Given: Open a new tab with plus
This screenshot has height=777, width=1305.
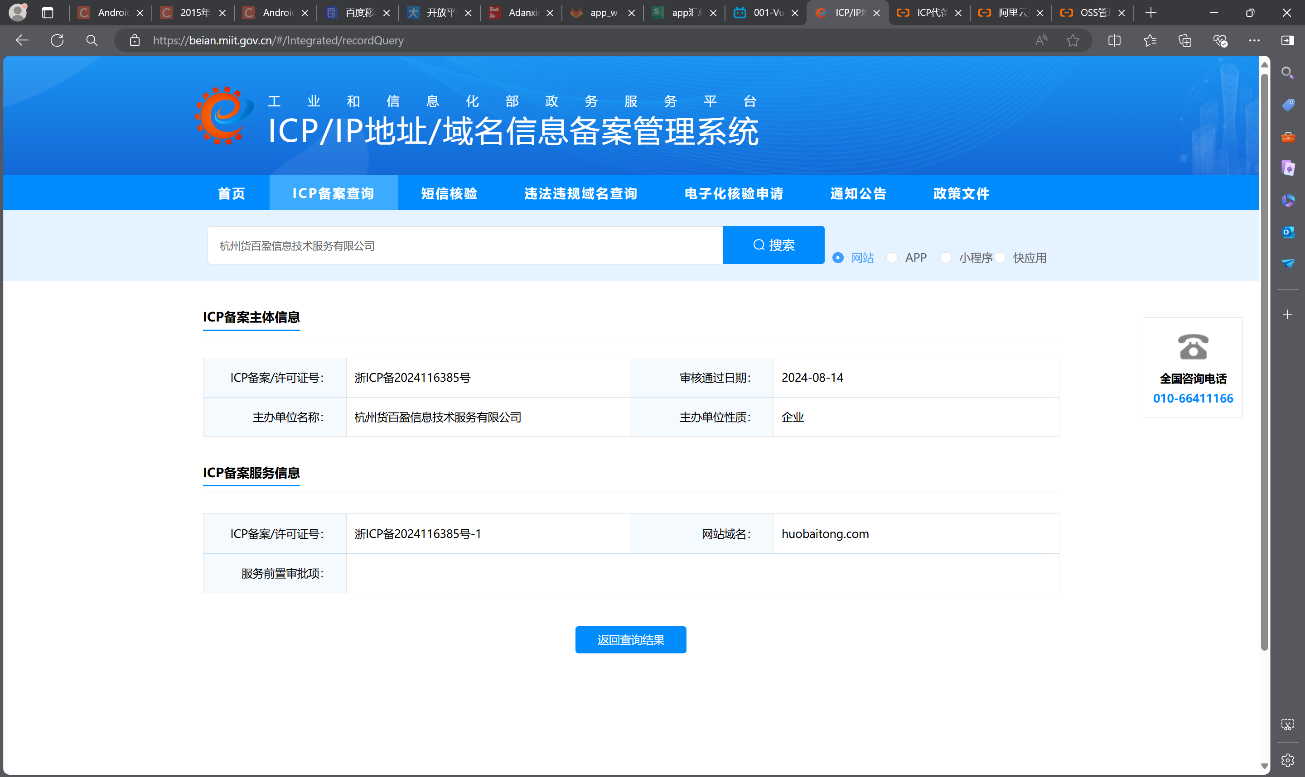Looking at the screenshot, I should [1150, 13].
